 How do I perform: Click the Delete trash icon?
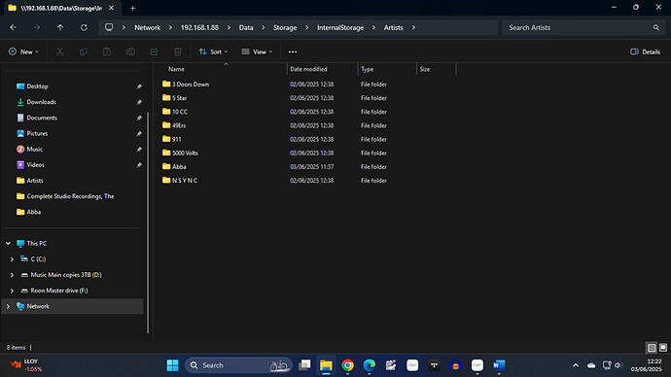point(178,51)
